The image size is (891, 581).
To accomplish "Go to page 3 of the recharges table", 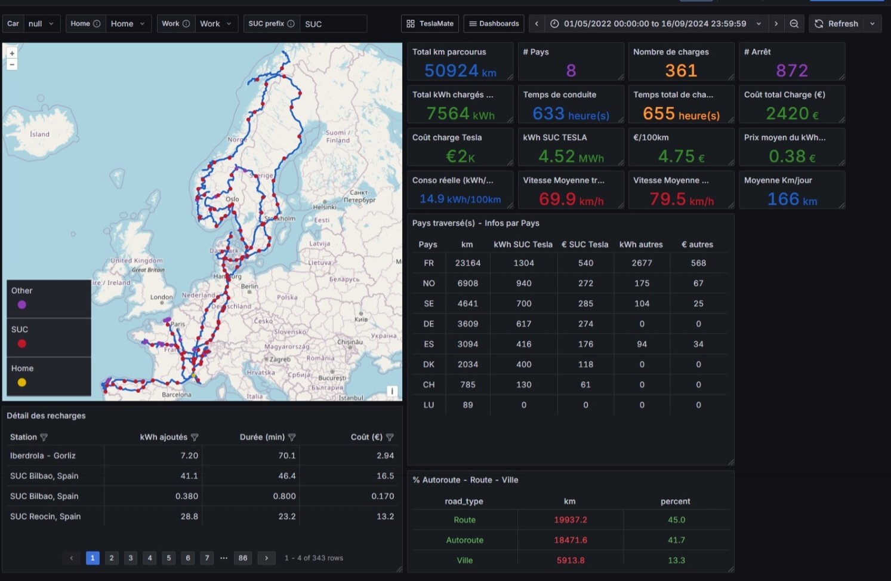I will click(x=131, y=558).
